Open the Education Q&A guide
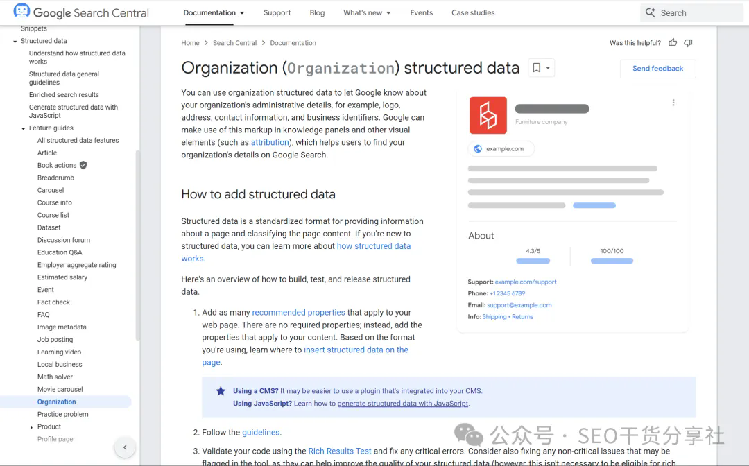Image resolution: width=749 pixels, height=466 pixels. click(60, 252)
